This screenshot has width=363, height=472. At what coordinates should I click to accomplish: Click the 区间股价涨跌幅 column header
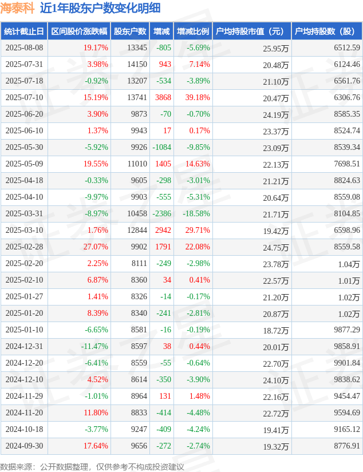coord(79,31)
